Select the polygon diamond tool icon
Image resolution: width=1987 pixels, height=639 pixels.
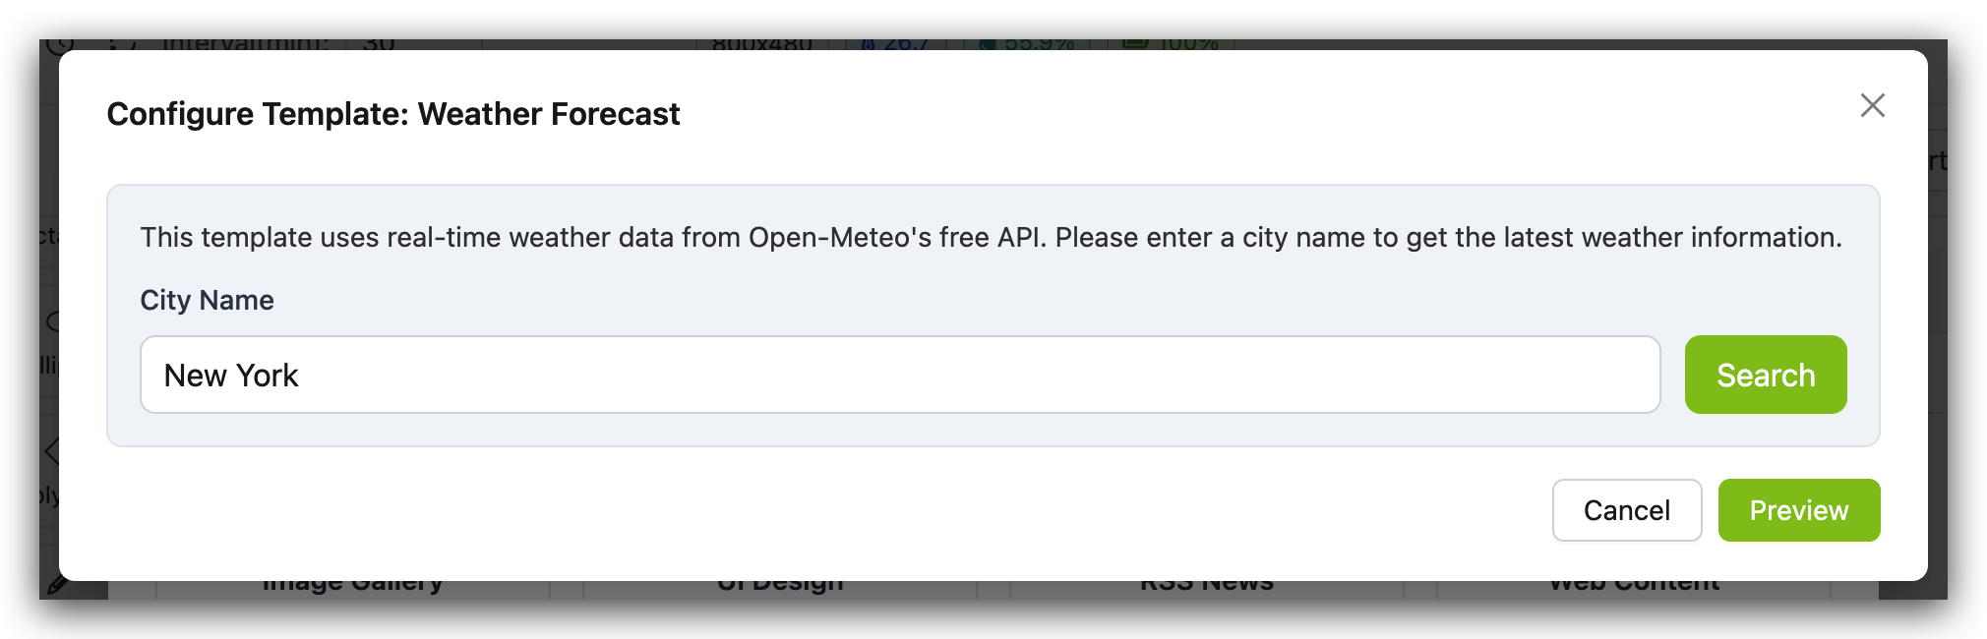pos(52,451)
